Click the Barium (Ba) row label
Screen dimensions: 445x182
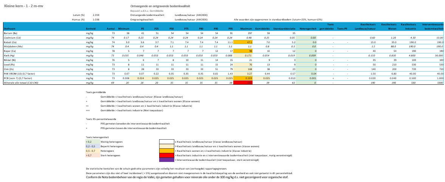(10, 34)
